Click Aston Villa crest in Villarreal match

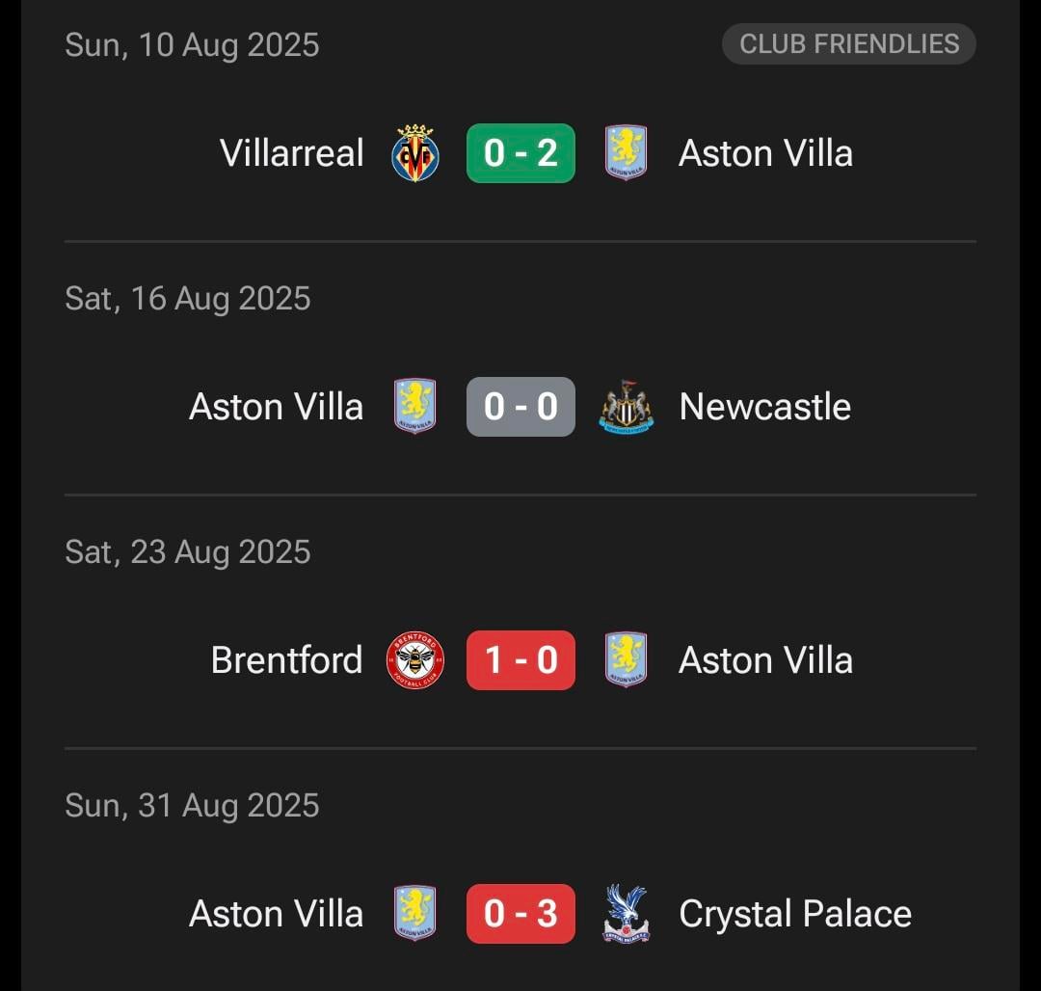[626, 153]
